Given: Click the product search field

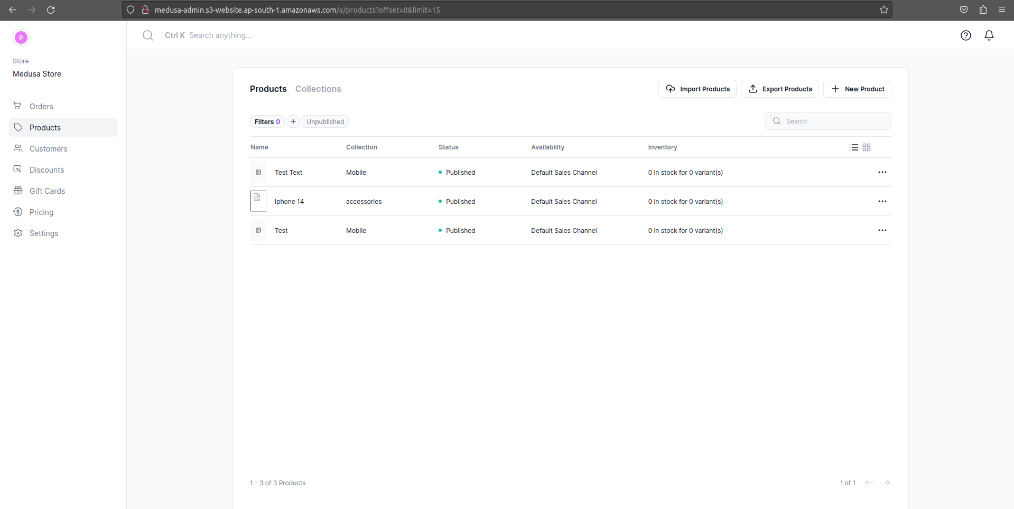Looking at the screenshot, I should (827, 121).
